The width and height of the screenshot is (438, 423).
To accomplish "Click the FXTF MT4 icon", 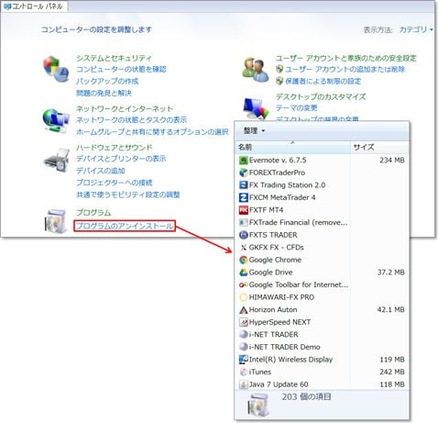I will [x=244, y=210].
